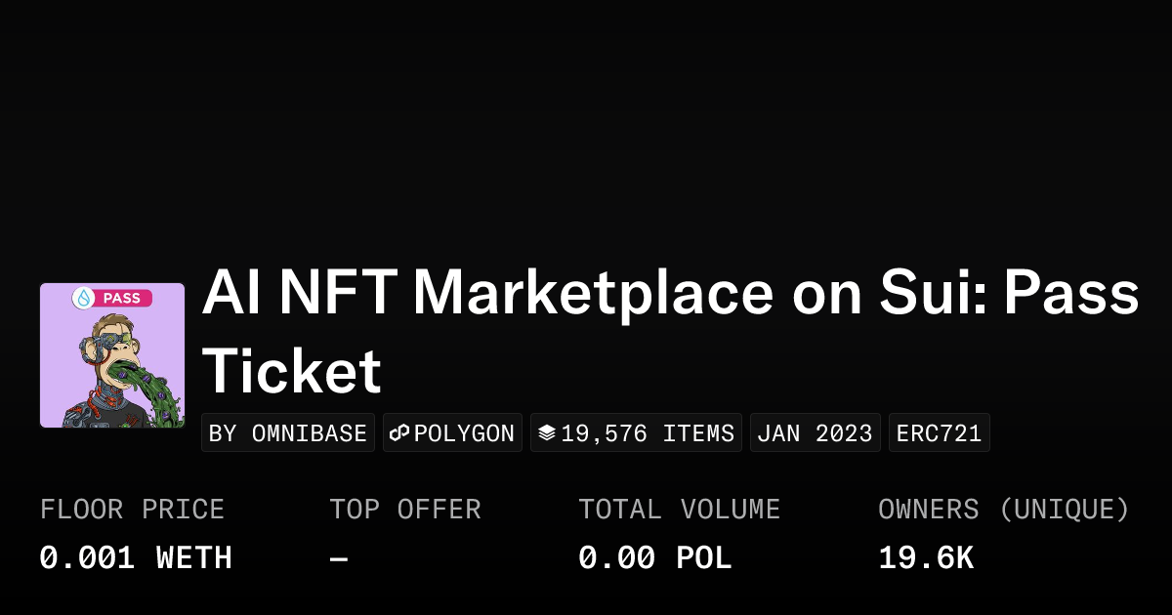Click the stacked layers items icon
Screen dimensions: 1172x615
(x=547, y=433)
